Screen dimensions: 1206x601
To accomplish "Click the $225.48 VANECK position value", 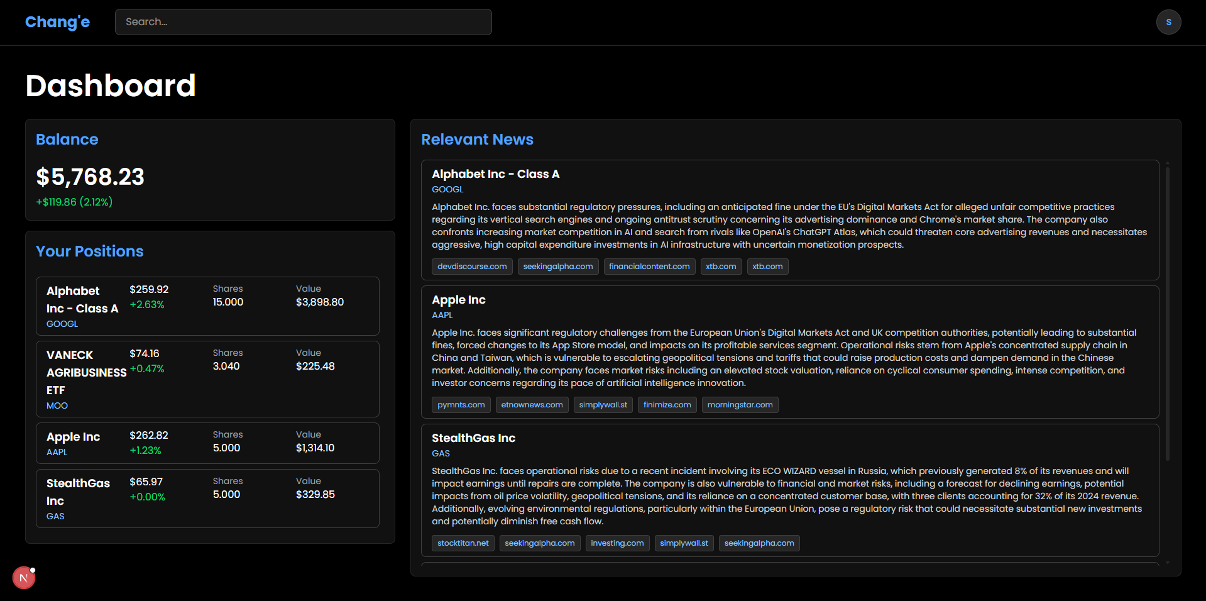I will (x=315, y=366).
